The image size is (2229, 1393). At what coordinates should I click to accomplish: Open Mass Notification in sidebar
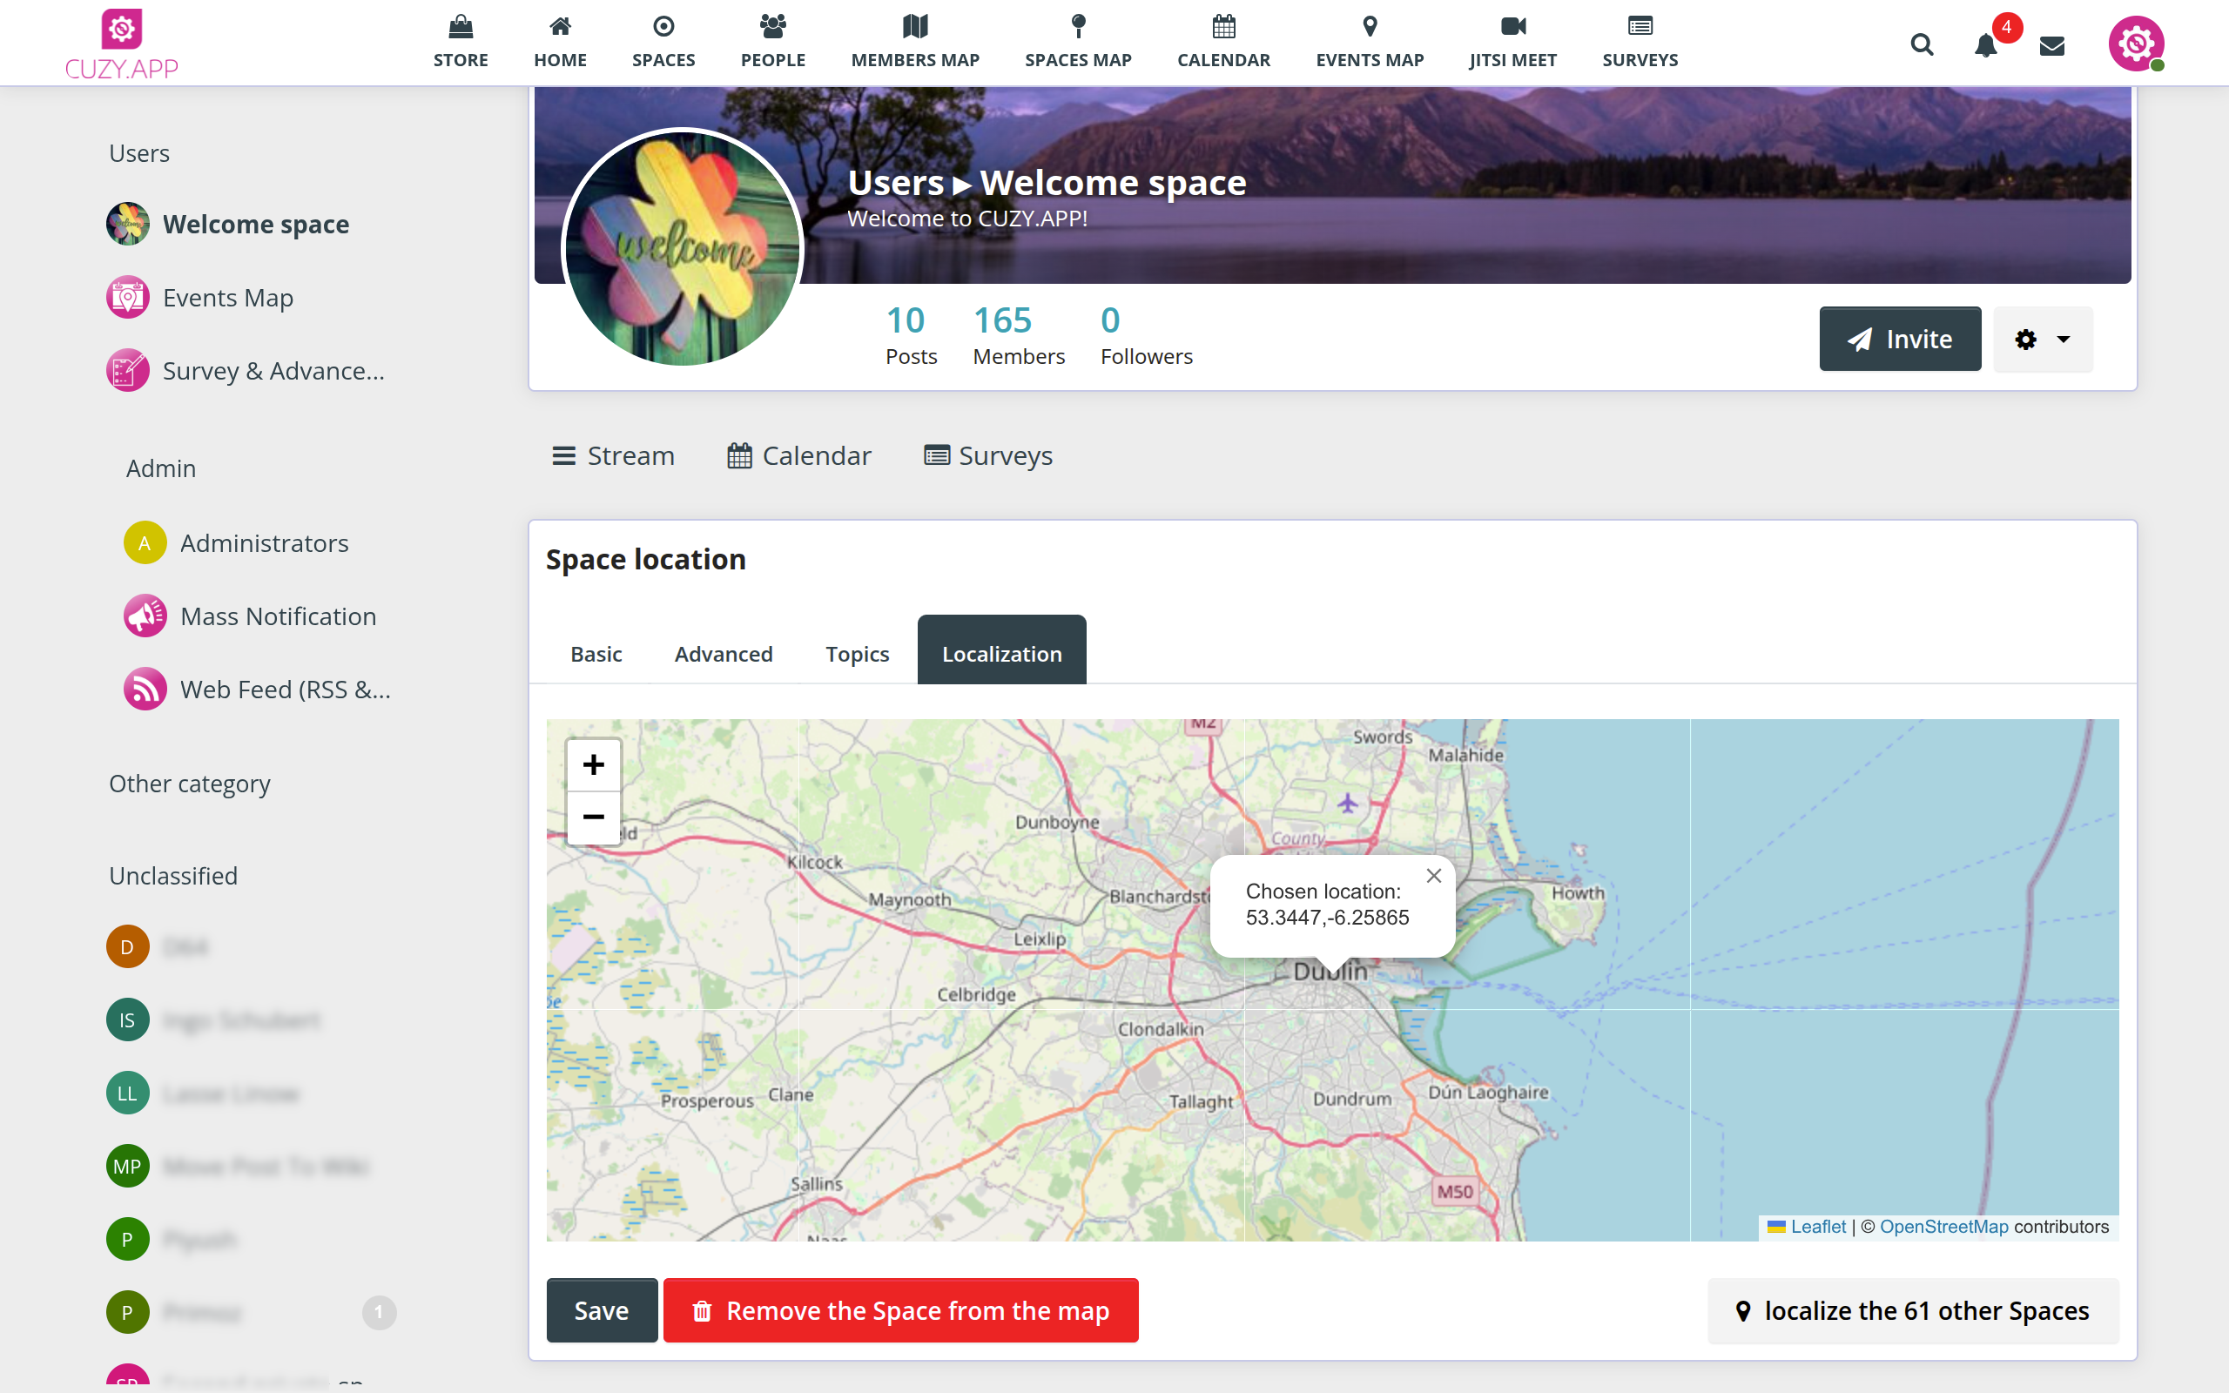coord(277,616)
